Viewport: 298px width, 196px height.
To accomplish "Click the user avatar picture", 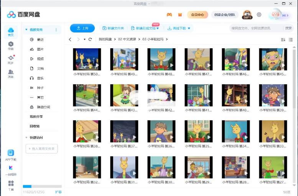I will coord(275,15).
